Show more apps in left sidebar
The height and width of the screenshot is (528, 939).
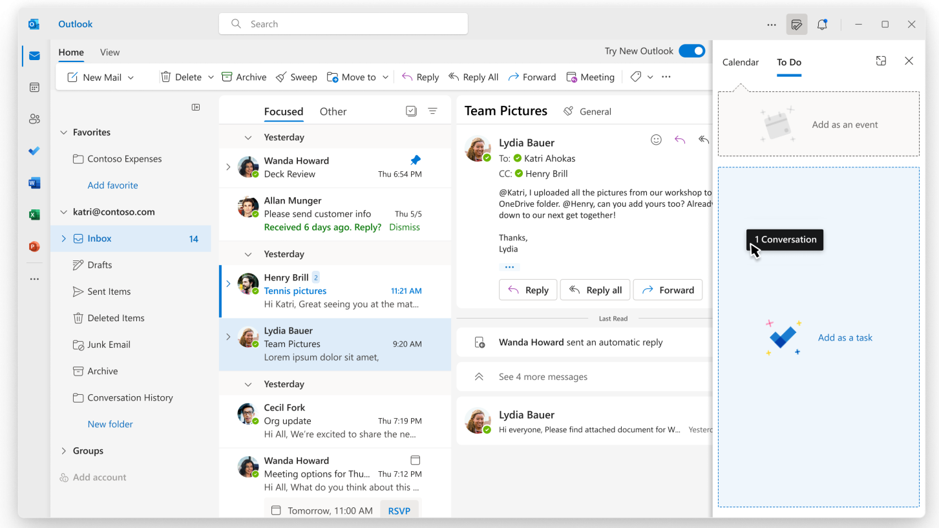click(34, 279)
